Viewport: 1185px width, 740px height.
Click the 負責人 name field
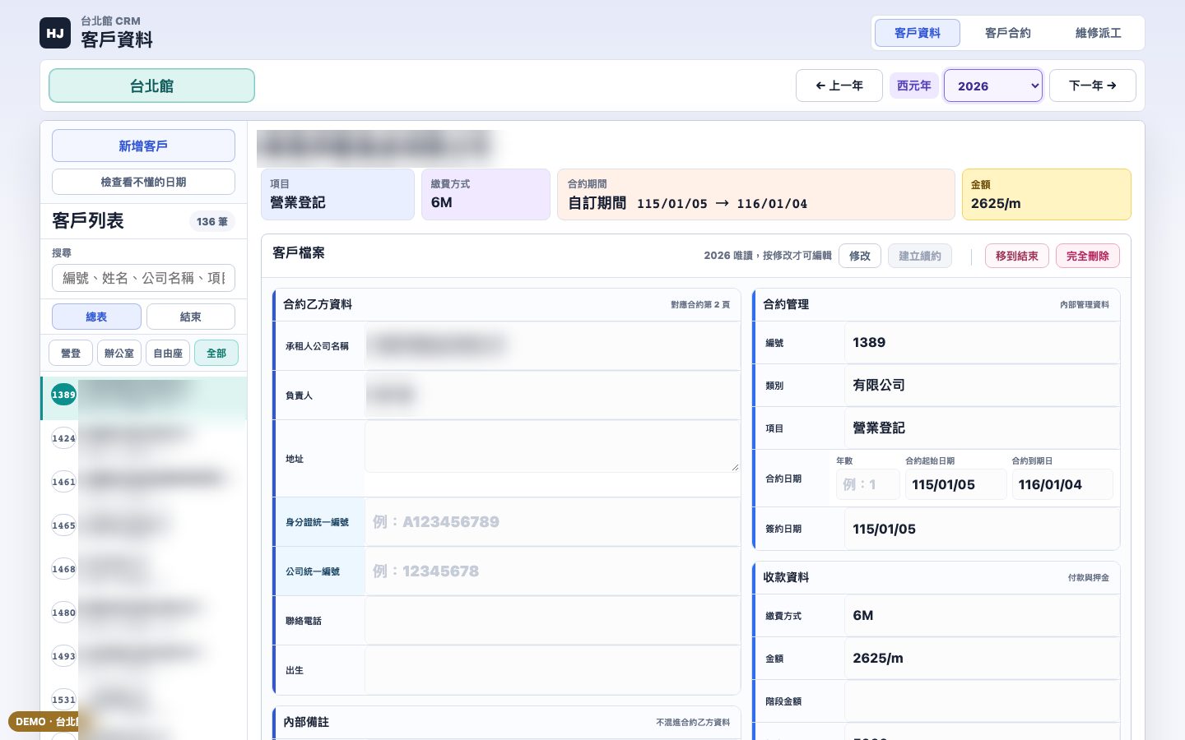click(552, 395)
